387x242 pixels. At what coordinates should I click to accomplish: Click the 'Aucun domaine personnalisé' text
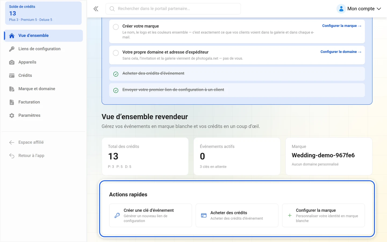[315, 164]
